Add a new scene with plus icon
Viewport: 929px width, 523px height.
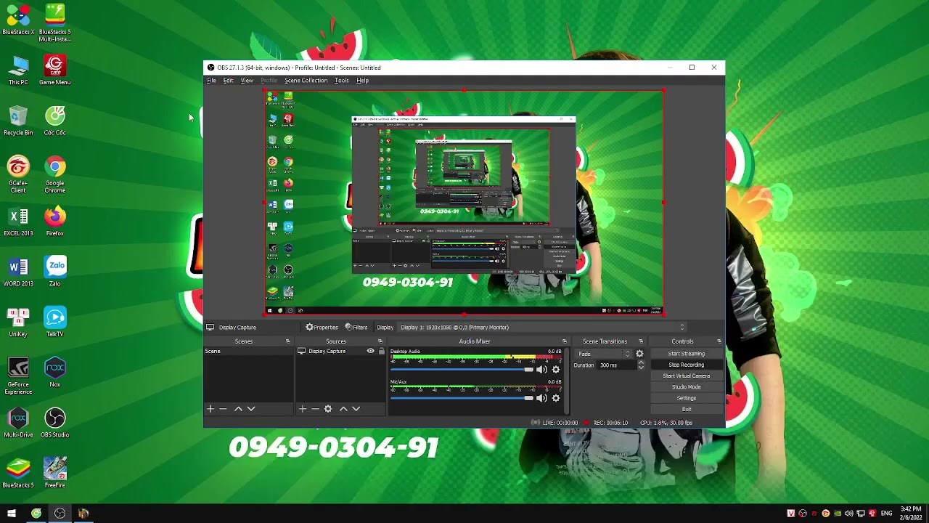pos(210,409)
